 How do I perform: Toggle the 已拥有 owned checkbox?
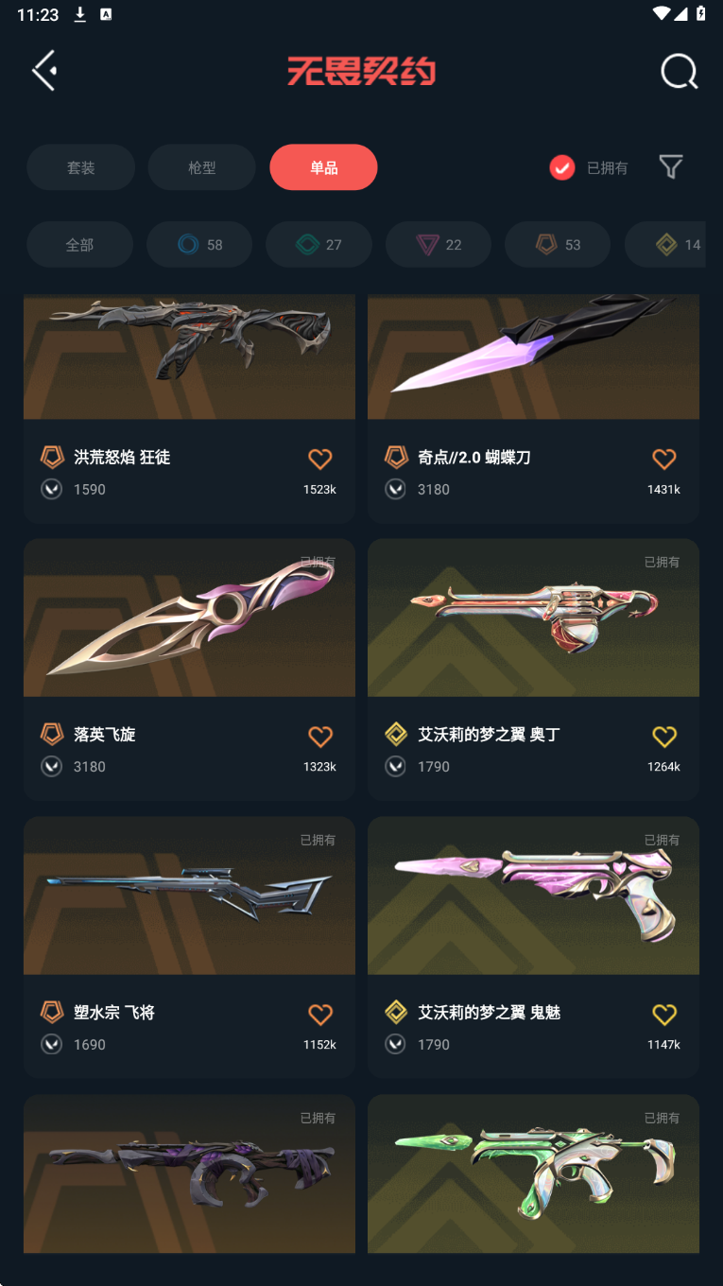pos(562,167)
